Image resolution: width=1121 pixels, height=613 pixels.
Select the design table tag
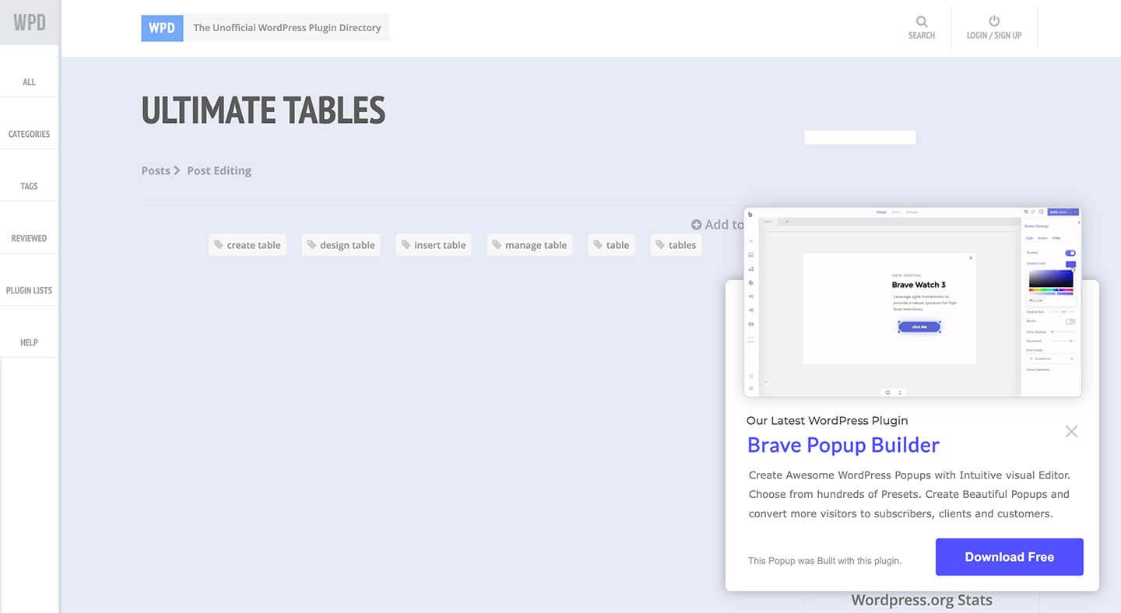point(341,245)
